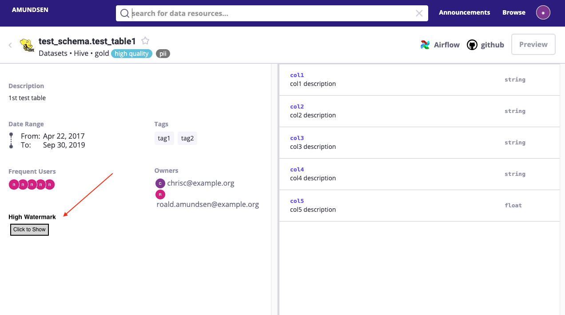Open the Airflow link
The height and width of the screenshot is (315, 565).
point(440,45)
